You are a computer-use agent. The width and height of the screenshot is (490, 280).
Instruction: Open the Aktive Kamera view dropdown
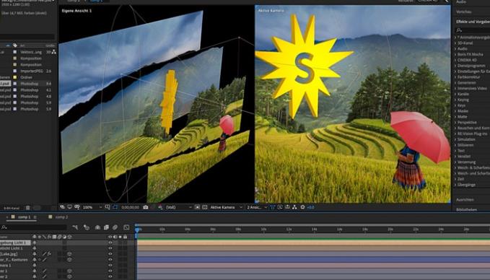pos(227,207)
